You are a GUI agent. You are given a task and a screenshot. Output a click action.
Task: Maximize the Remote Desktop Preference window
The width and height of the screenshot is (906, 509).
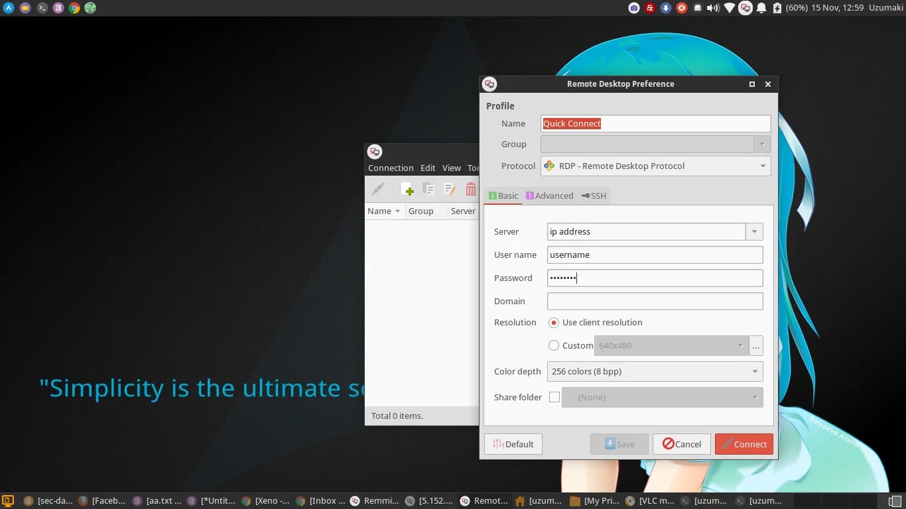point(752,84)
